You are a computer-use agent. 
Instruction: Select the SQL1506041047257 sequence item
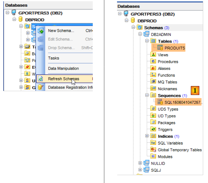coord(183,102)
